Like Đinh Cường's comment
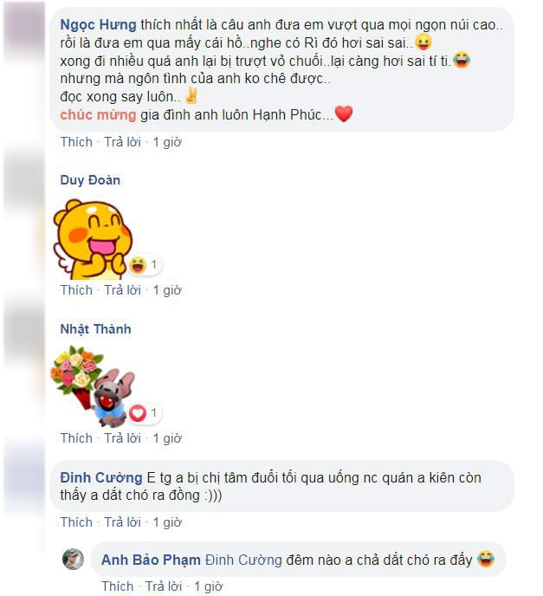This screenshot has width=543, height=596. (76, 522)
